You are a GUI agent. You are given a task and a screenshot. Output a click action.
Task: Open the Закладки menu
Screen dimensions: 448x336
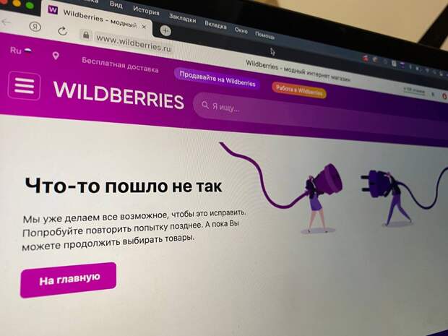click(x=182, y=18)
